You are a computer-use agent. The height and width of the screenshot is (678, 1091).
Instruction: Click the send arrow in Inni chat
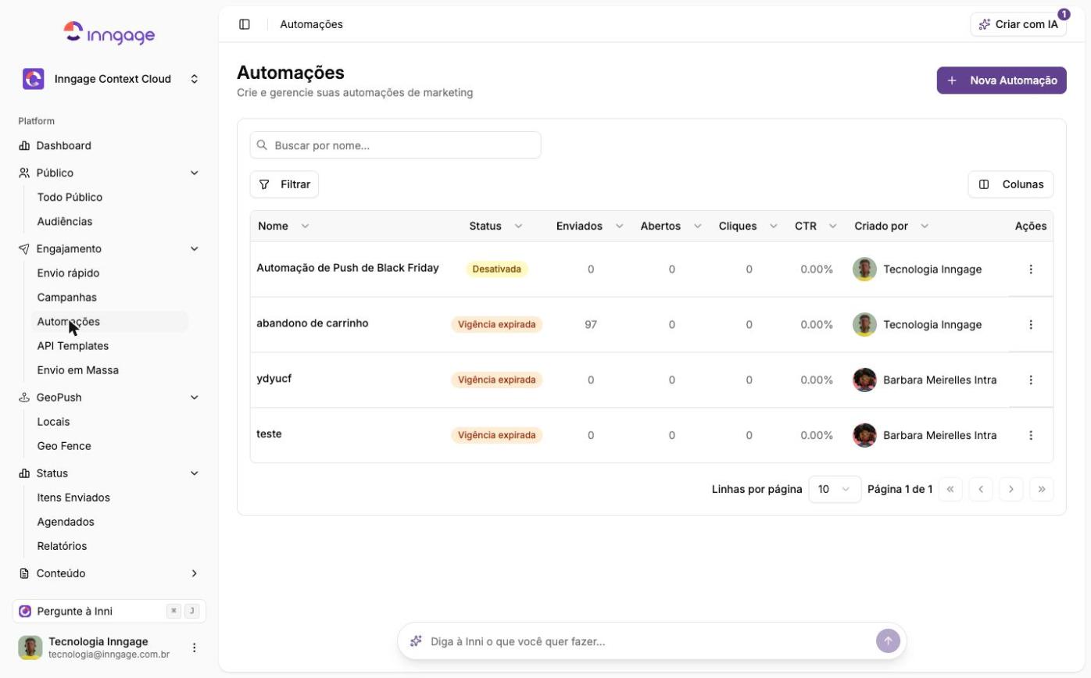[x=888, y=641]
